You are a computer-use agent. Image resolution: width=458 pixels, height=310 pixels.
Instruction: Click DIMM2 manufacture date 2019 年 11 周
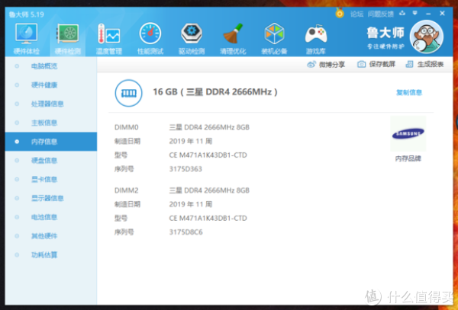coord(190,204)
